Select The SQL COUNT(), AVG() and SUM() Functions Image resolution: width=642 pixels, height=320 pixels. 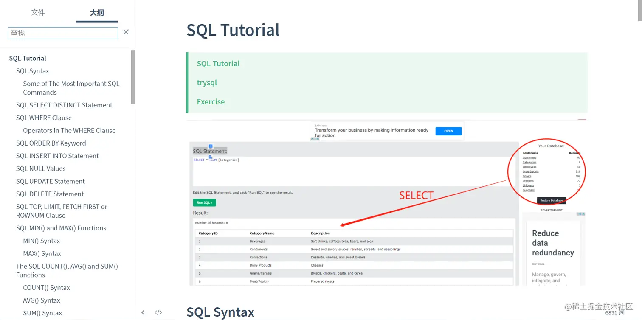coord(67,270)
